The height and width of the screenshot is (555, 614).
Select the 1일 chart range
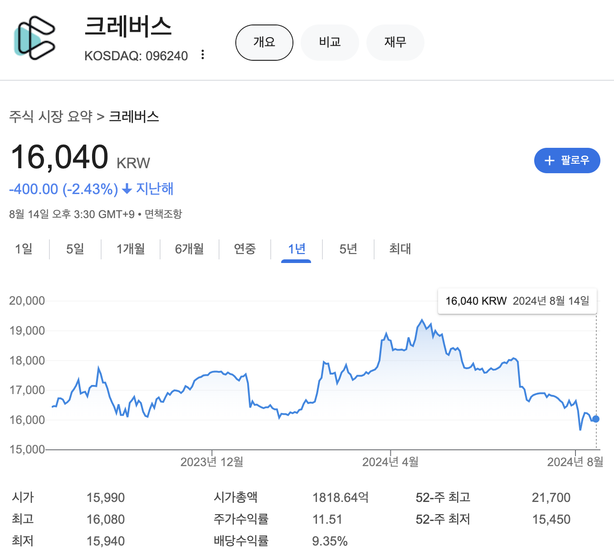tap(24, 249)
